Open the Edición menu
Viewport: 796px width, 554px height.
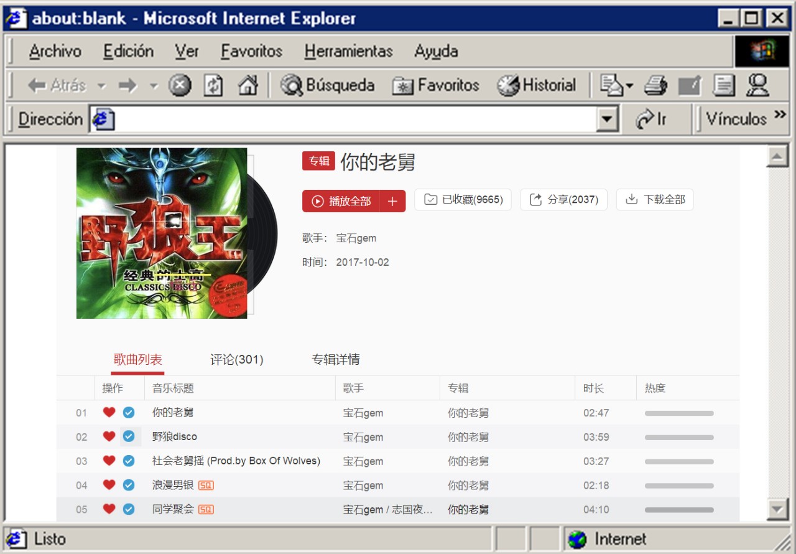point(128,51)
